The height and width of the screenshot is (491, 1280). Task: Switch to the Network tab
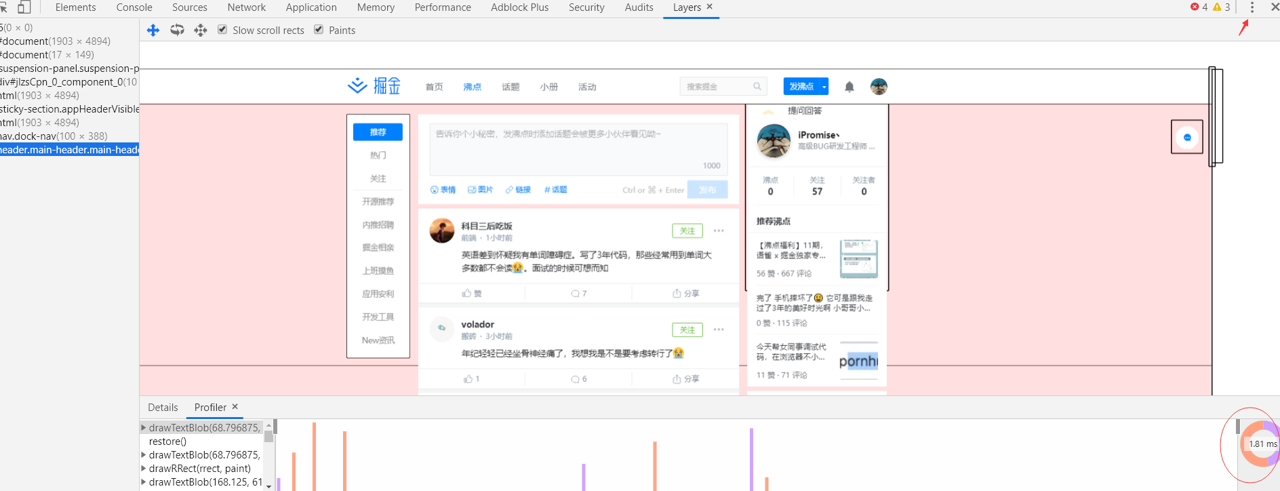(247, 7)
